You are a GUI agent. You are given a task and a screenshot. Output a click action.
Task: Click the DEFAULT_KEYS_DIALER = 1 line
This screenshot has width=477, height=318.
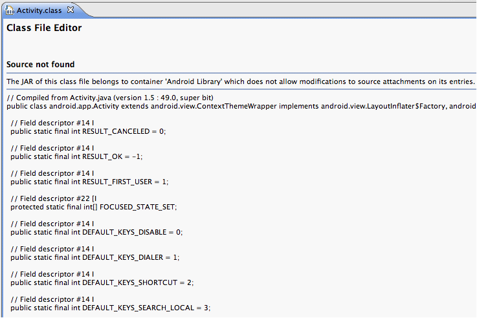[x=95, y=257]
